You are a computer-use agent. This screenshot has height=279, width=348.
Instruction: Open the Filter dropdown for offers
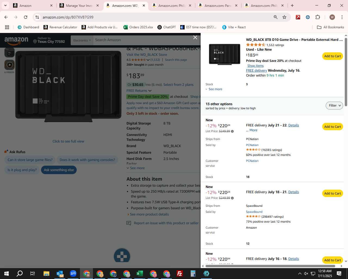click(334, 105)
